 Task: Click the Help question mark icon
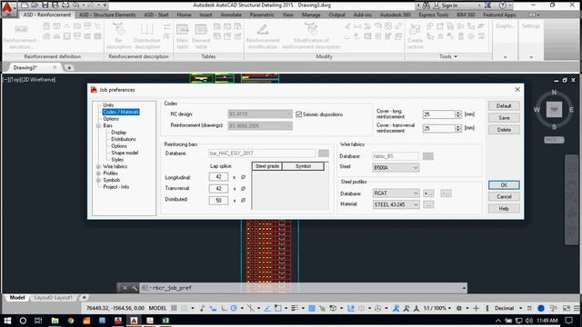click(x=502, y=5)
